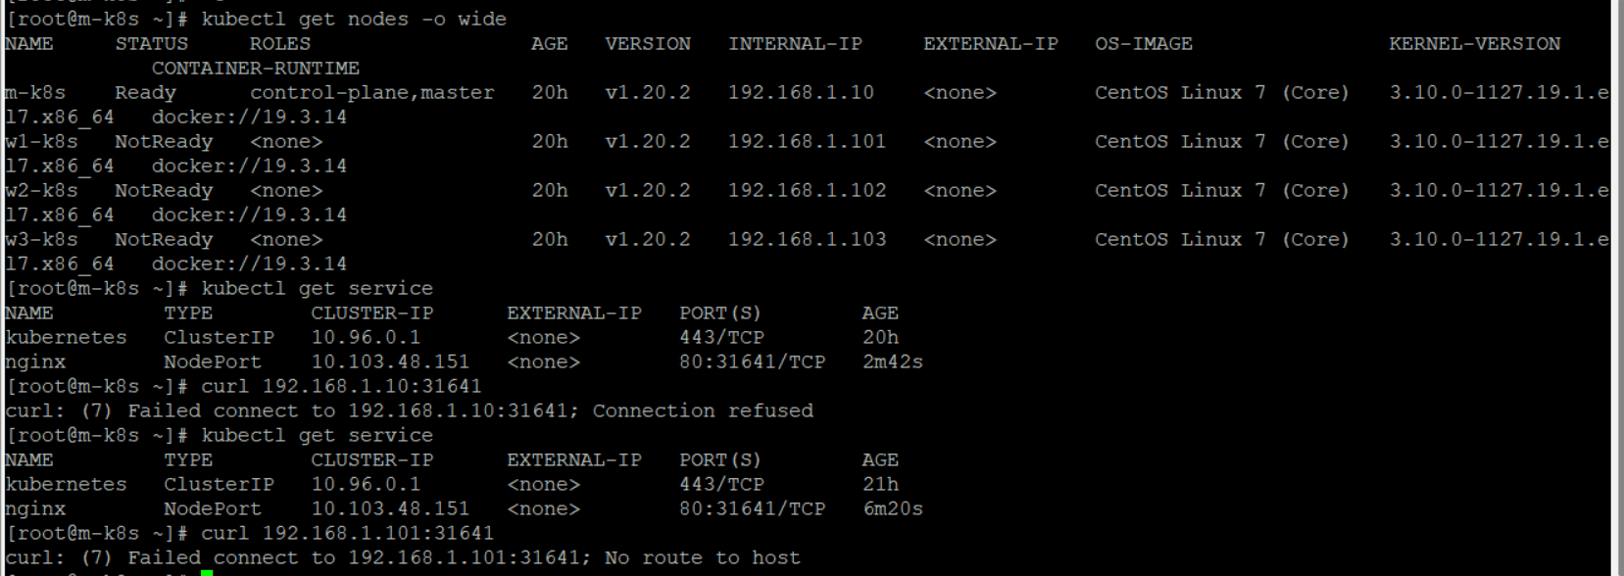Click the KERNEL-VERSION column header
This screenshot has width=1624, height=576.
tap(1474, 43)
